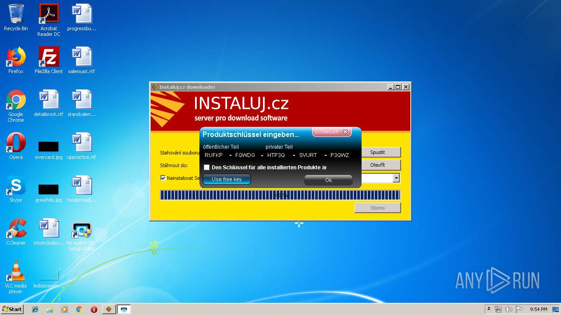
Task: Open intoincludes... document icon
Action: click(49, 232)
